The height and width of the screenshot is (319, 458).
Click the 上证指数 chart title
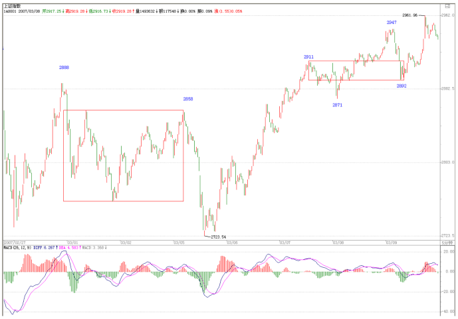13,5
